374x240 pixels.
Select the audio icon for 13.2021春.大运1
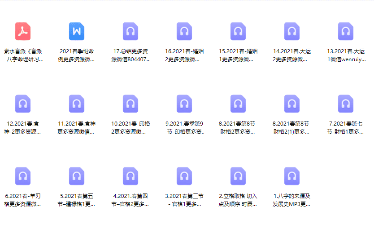pos(346,31)
